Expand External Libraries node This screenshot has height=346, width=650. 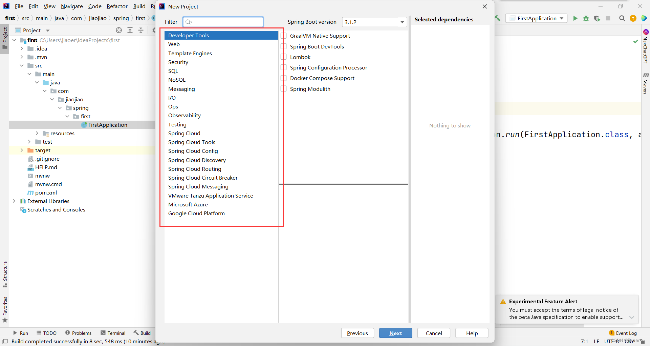(14, 201)
